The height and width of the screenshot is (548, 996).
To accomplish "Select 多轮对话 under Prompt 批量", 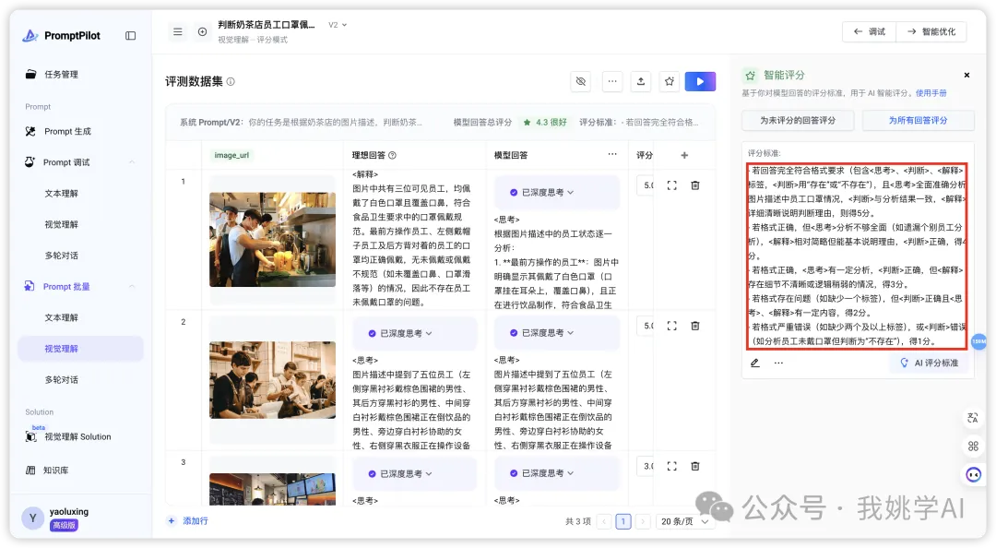I will (61, 379).
